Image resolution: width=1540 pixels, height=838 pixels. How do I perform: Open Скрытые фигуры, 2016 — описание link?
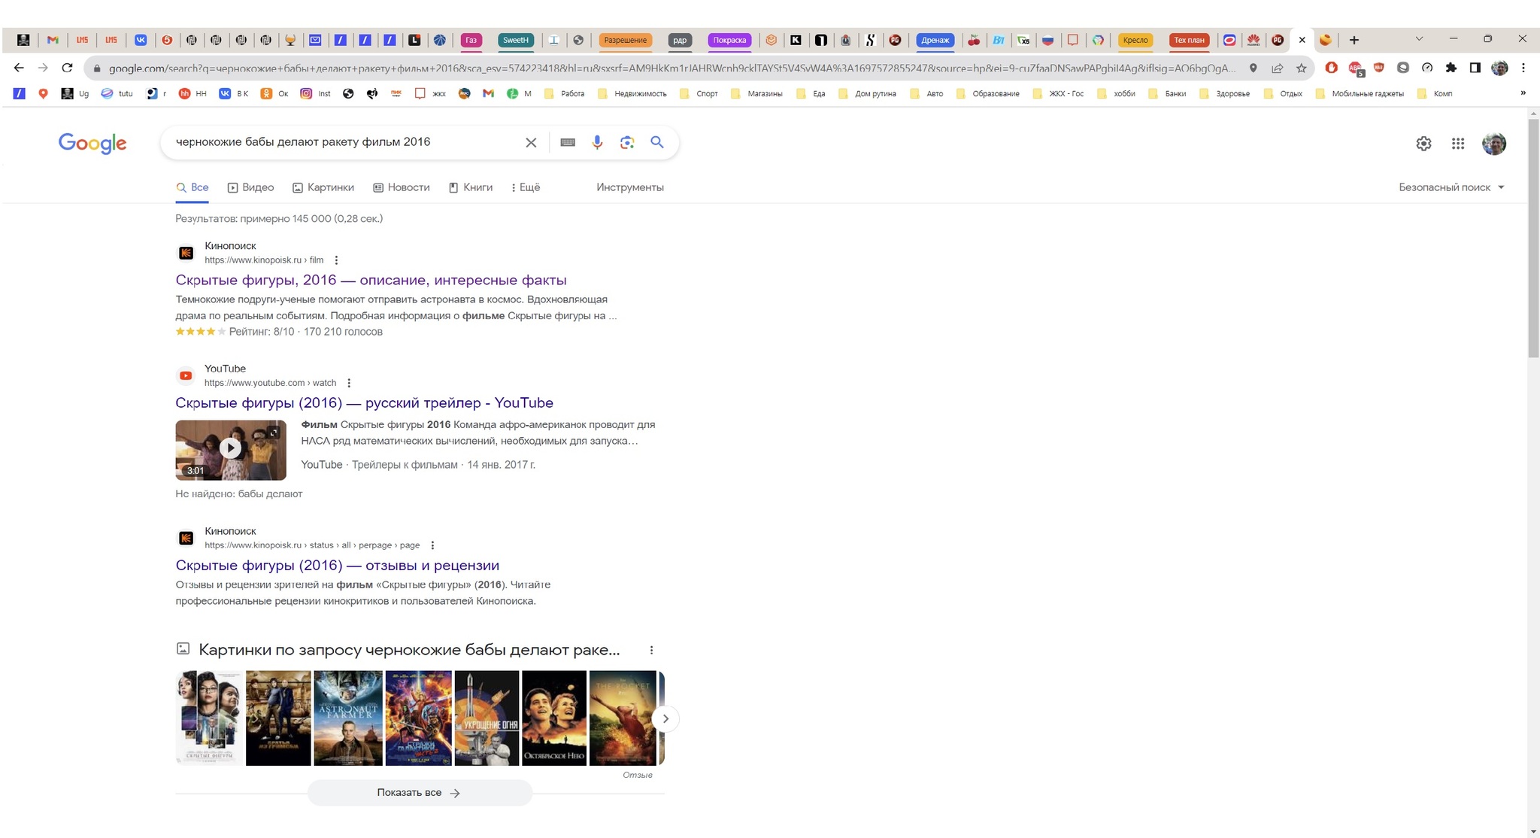371,280
